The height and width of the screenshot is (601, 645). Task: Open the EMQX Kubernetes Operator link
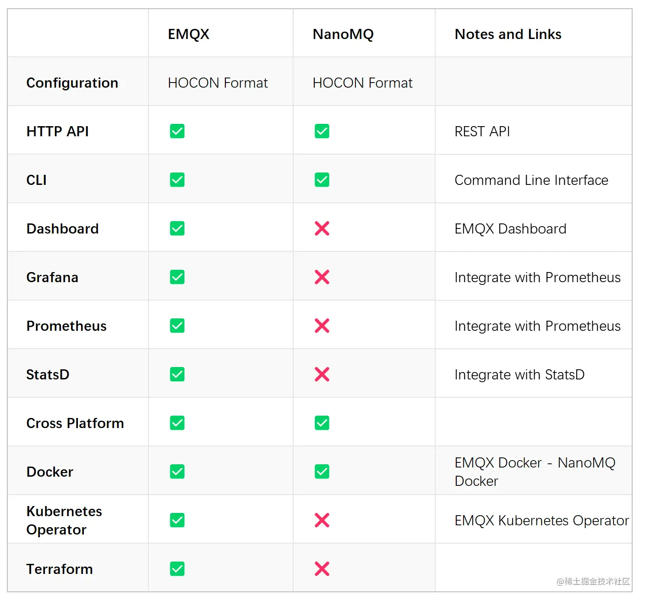click(541, 521)
